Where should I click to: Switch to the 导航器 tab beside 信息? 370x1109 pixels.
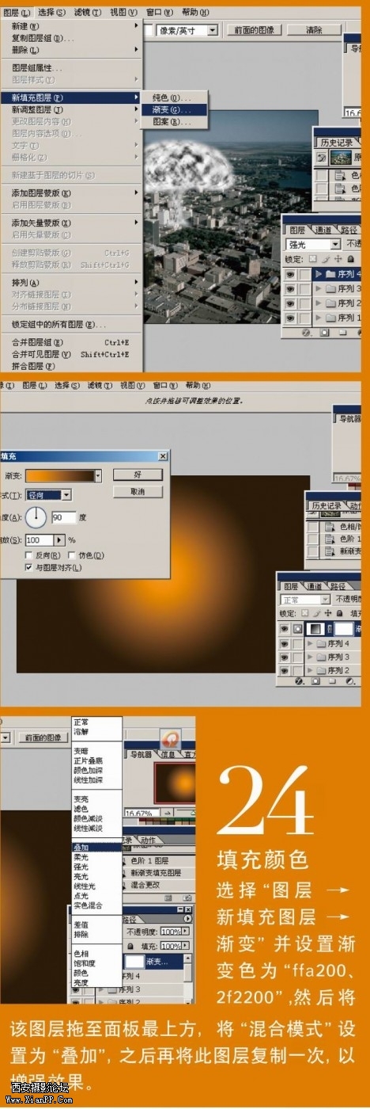pos(141,755)
